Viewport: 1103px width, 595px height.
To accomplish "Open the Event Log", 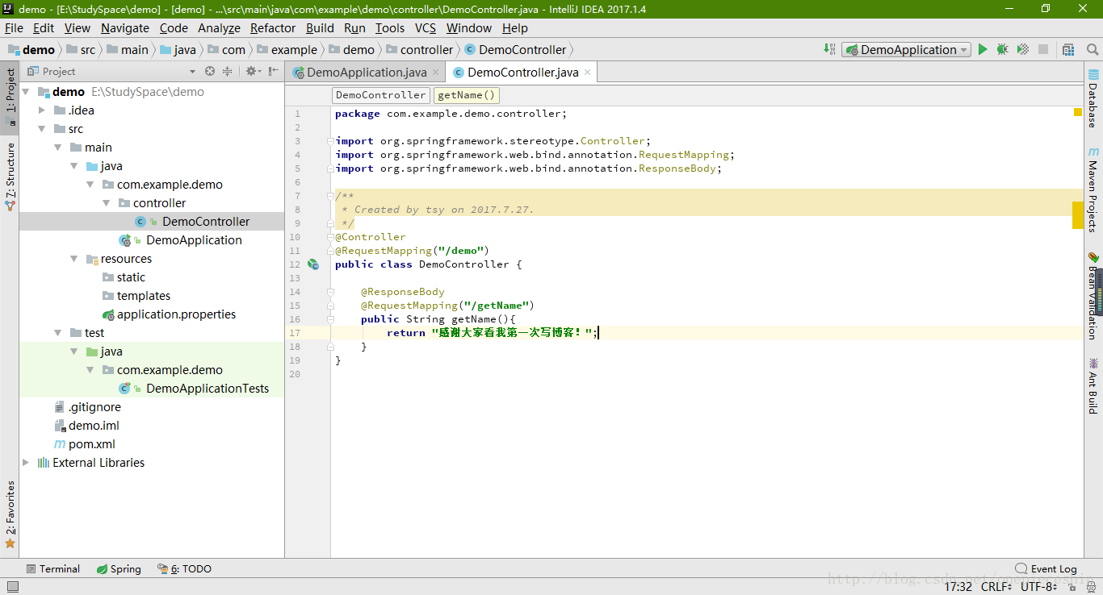I will click(1046, 568).
